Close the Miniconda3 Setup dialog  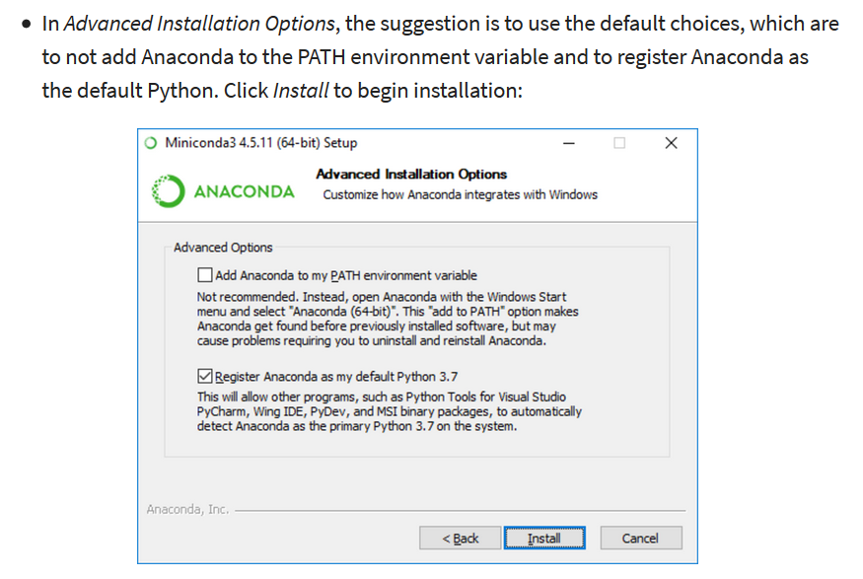[671, 143]
